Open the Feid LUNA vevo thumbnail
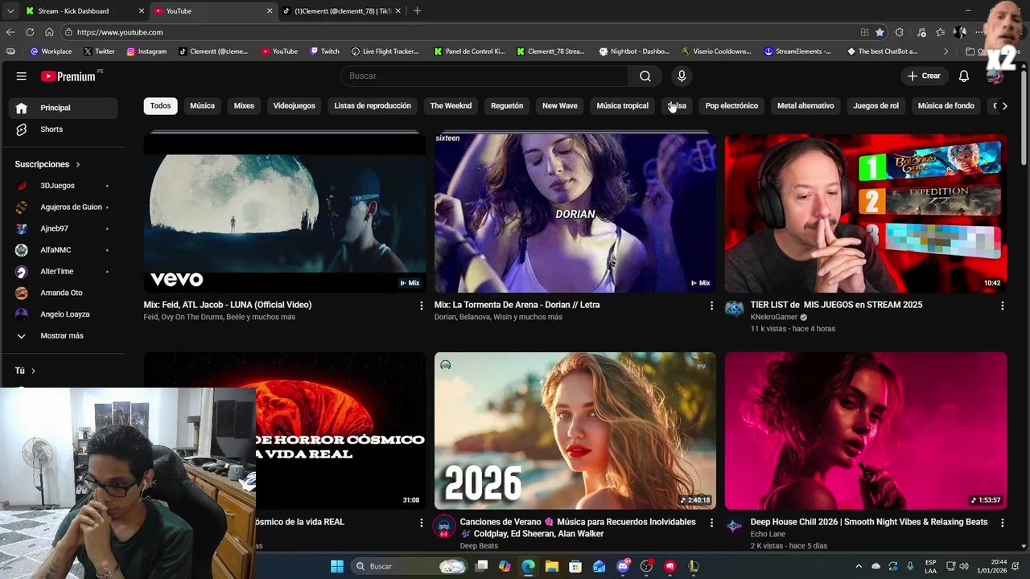1030x579 pixels. tap(285, 212)
